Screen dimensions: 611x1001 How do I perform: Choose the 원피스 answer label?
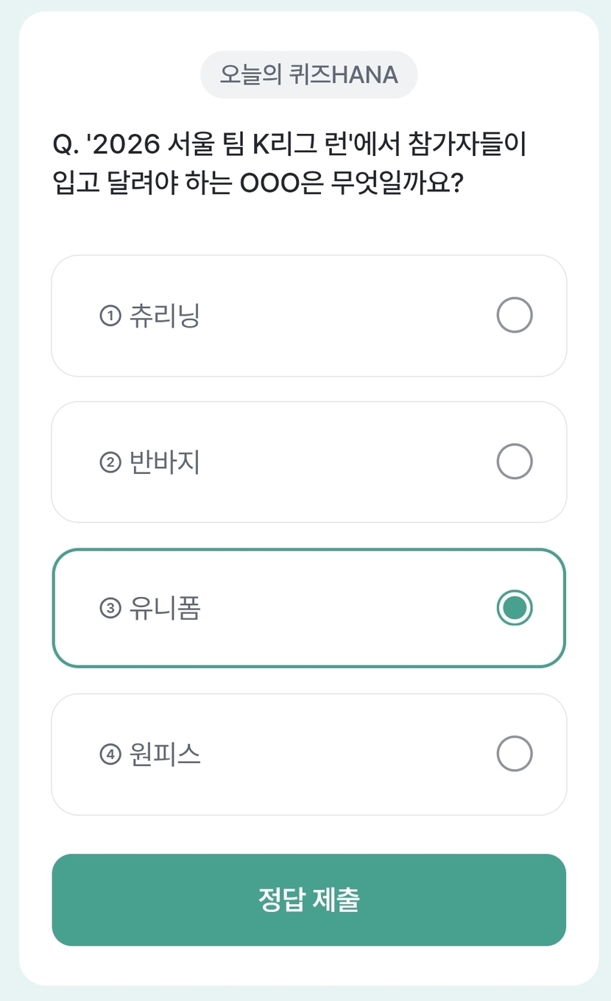pos(164,754)
